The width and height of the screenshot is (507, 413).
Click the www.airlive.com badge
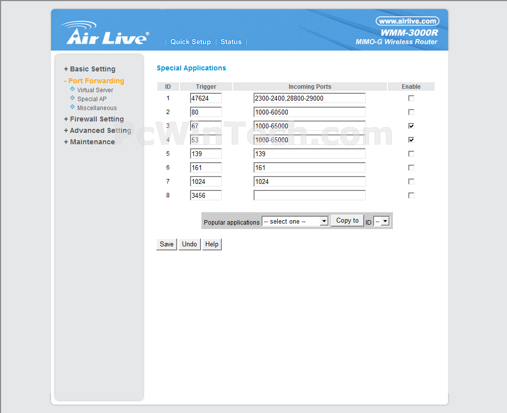click(407, 21)
